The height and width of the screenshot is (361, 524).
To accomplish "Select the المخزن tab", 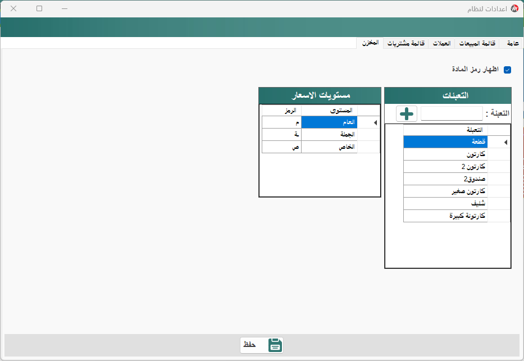I will tap(370, 43).
